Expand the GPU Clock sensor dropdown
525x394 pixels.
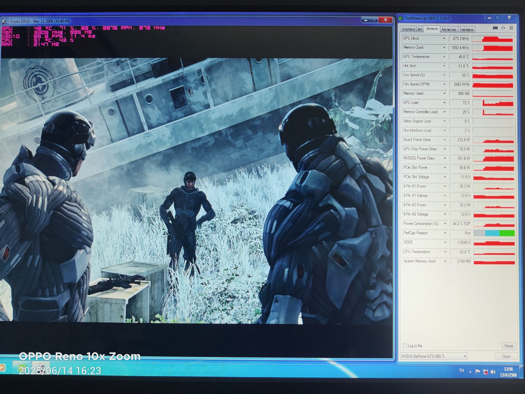(x=444, y=38)
